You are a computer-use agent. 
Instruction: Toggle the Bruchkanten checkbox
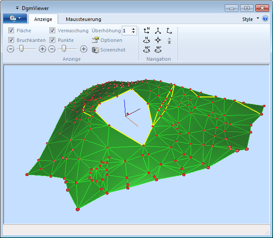11,40
